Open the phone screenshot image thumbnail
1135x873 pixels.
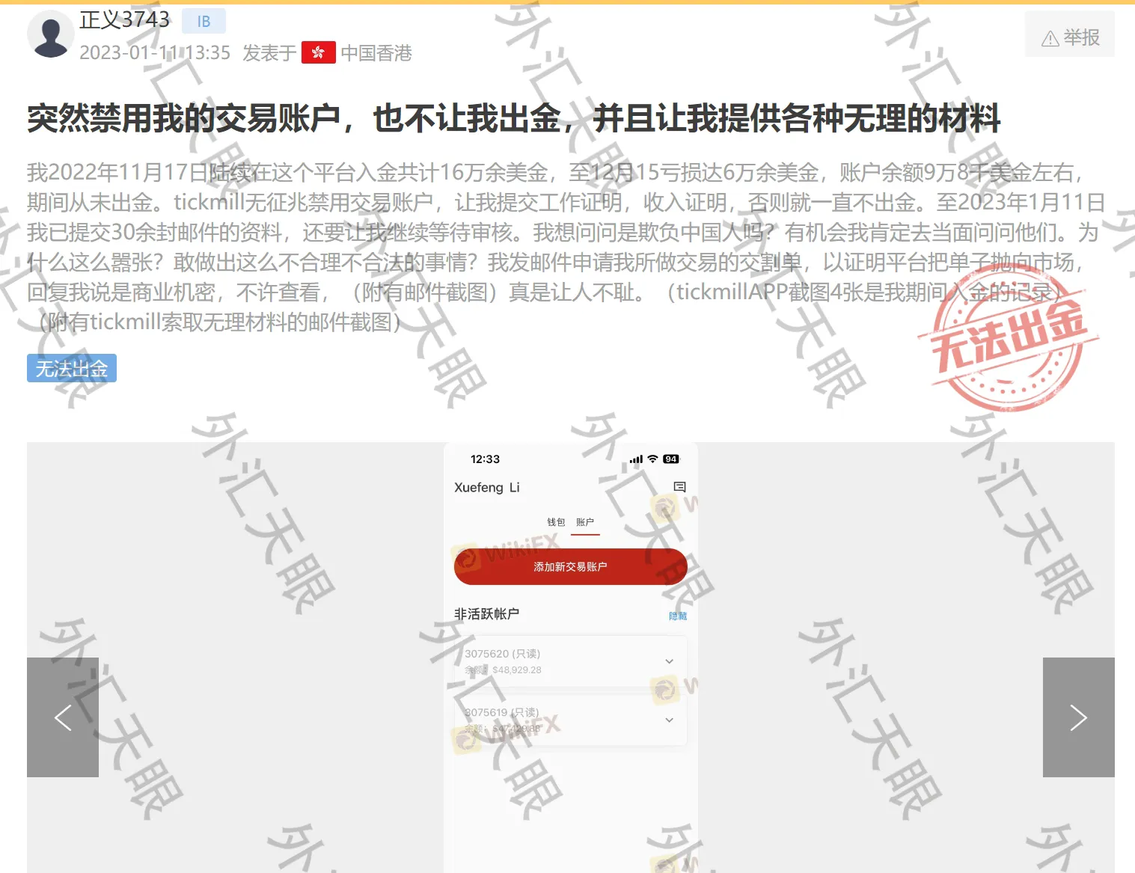(x=571, y=658)
